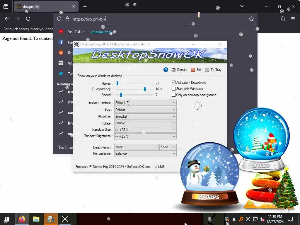Click the snowflake texture preview image

197,105
